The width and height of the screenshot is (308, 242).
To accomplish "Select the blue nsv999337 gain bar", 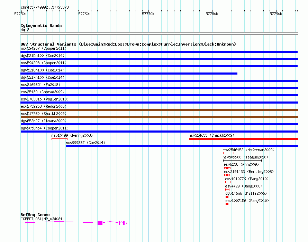I will click(182, 146).
